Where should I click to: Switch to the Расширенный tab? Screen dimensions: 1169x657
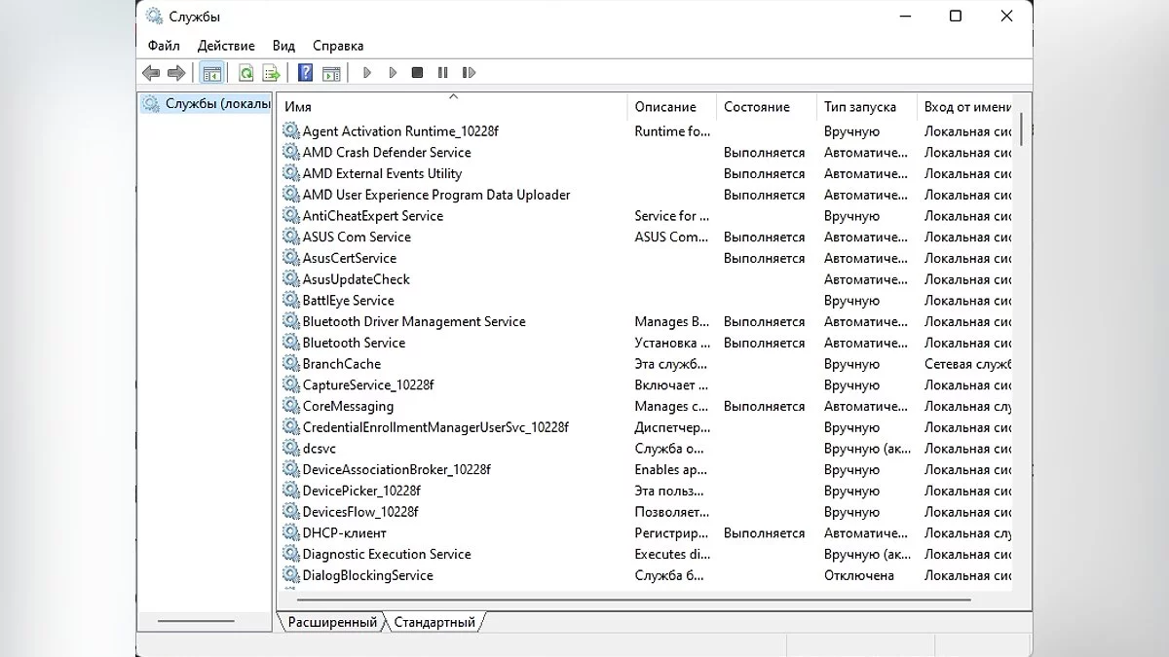(332, 622)
